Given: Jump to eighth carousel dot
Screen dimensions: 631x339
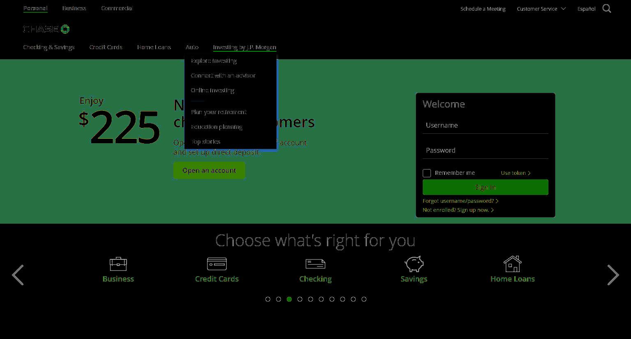Looking at the screenshot, I should (343, 299).
